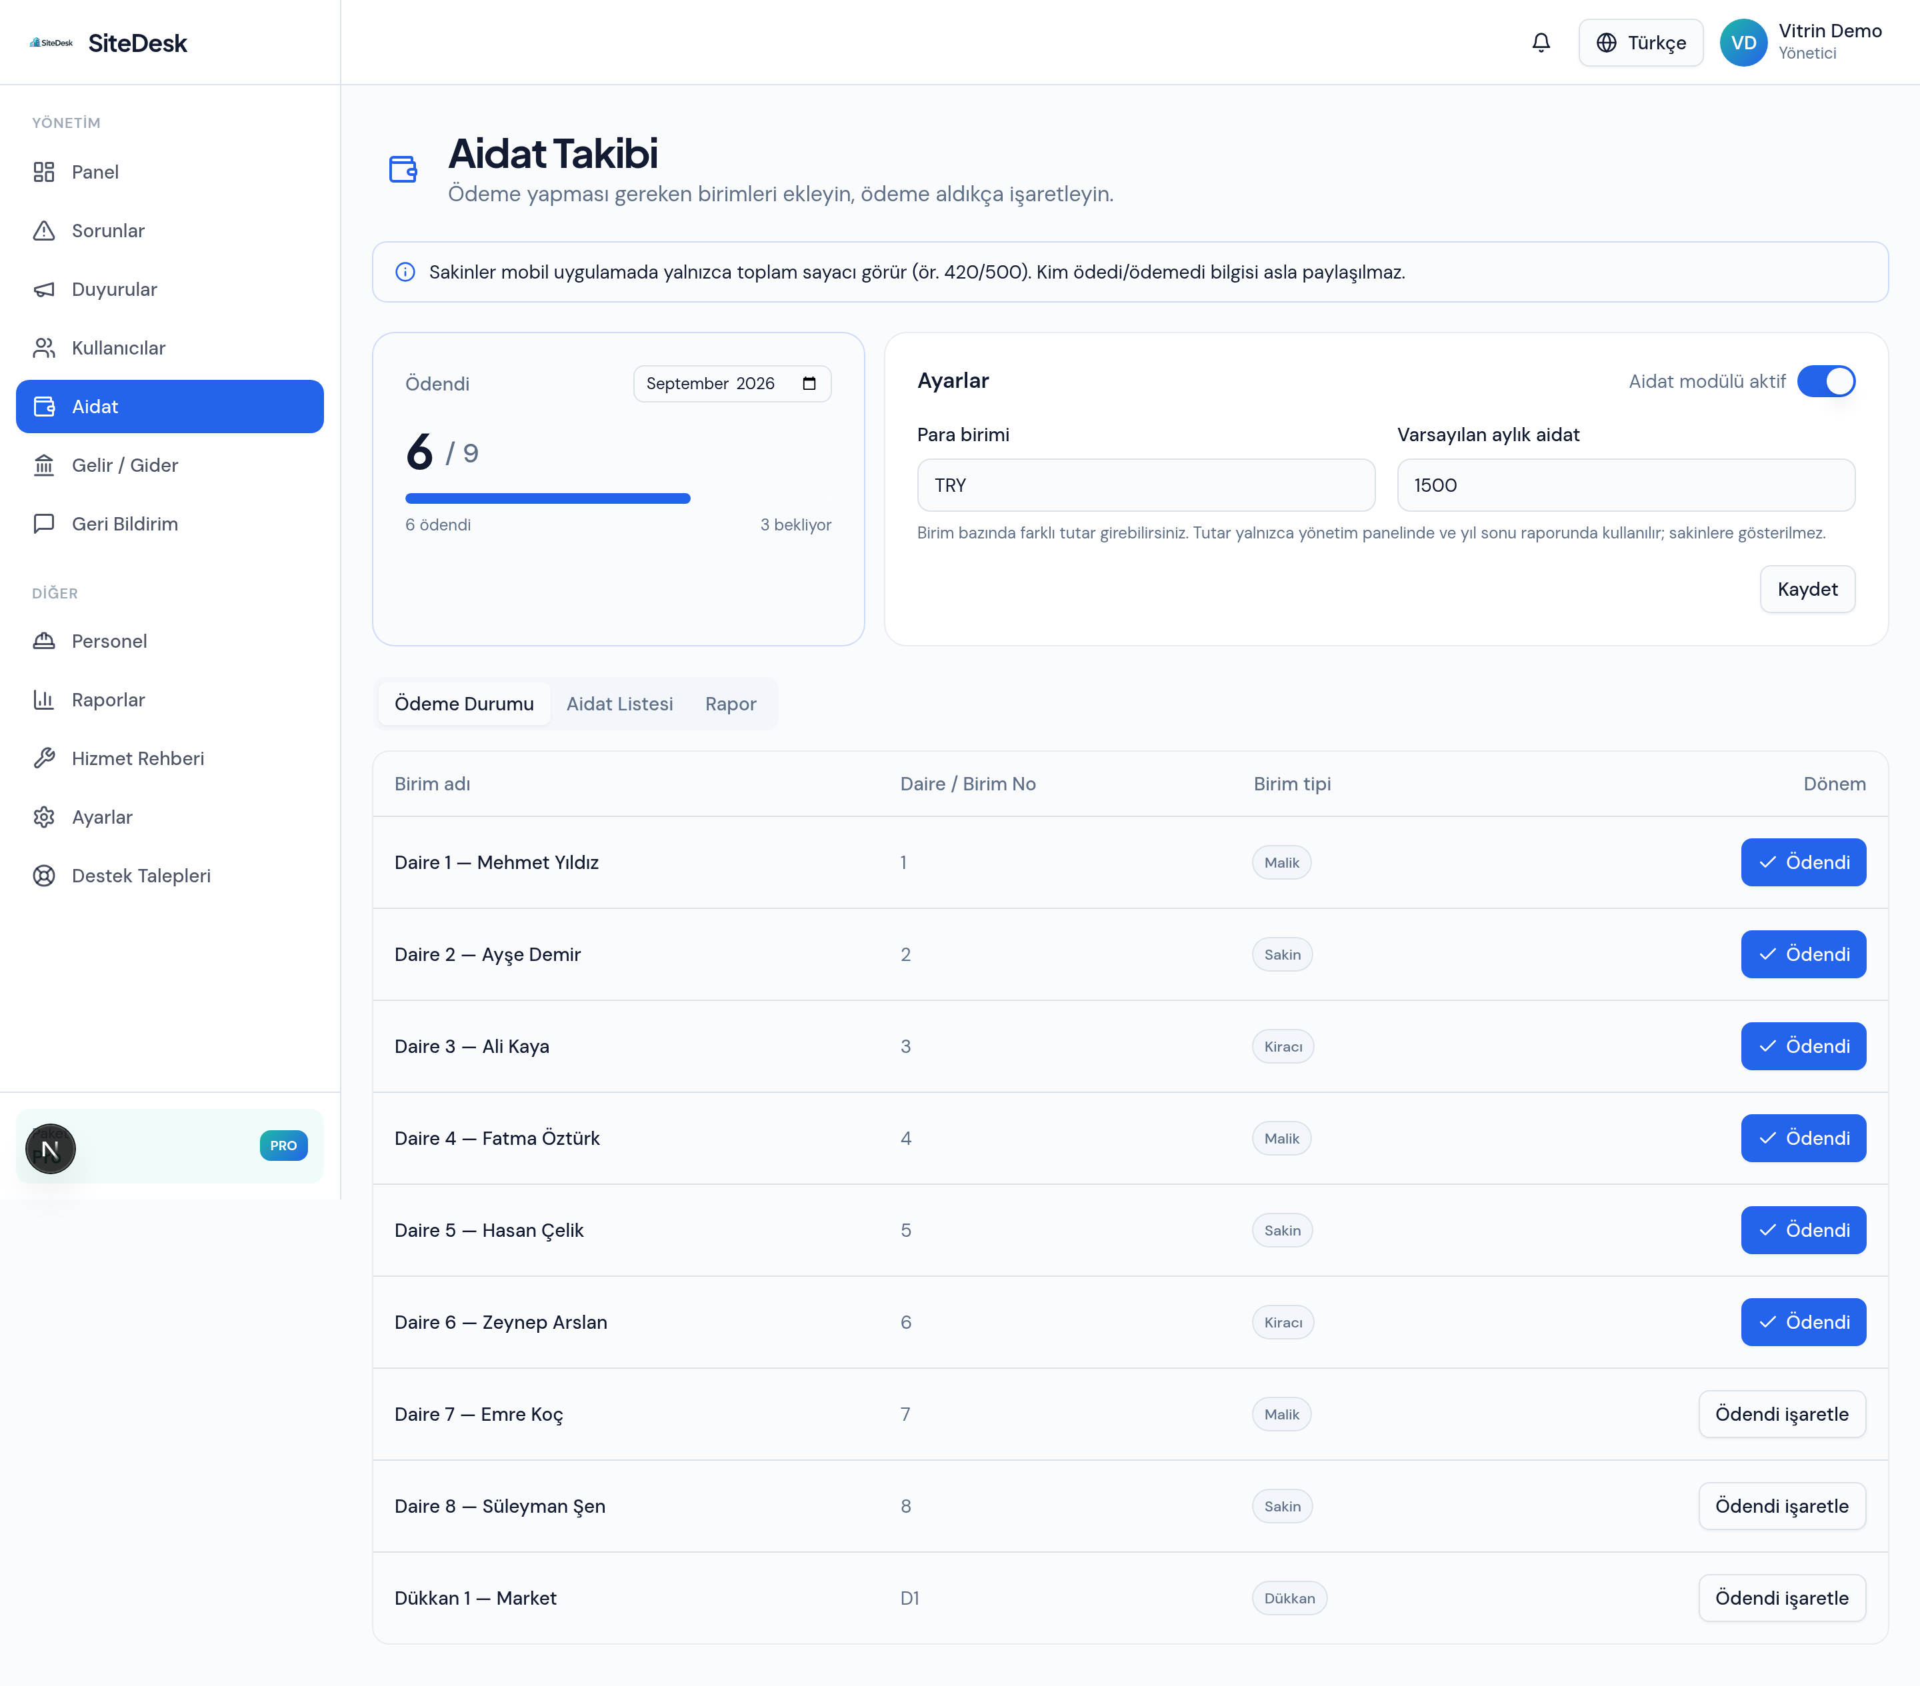Viewport: 1920px width, 1686px height.
Task: Switch to the Rapor tab
Action: (730, 704)
